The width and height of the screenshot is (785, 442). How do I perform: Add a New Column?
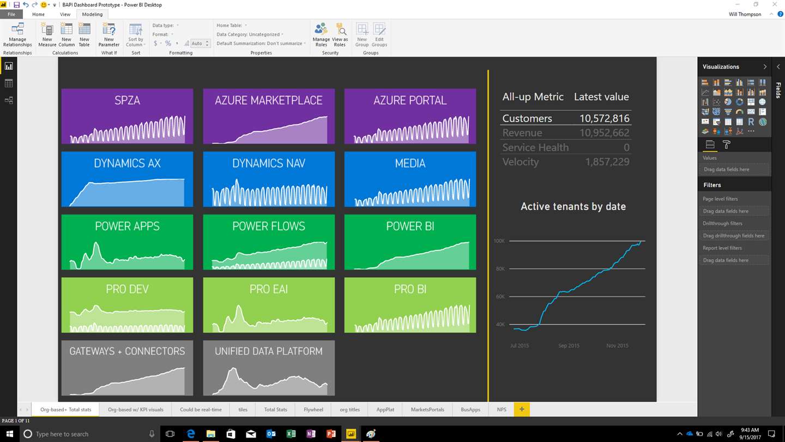point(67,35)
